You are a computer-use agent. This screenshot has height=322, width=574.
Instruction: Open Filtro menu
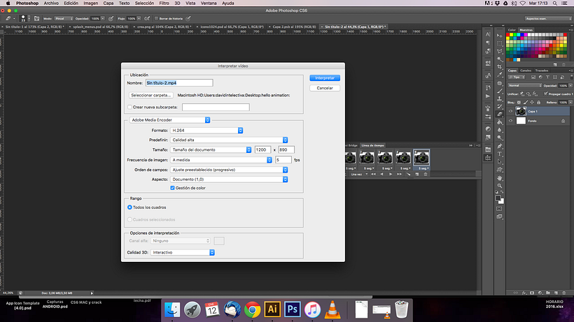[164, 3]
